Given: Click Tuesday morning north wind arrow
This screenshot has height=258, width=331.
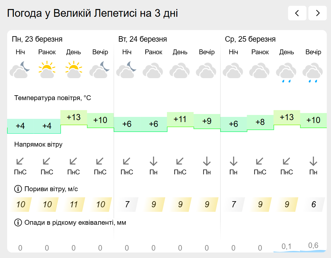Looking at the screenshot, I should tap(153, 161).
